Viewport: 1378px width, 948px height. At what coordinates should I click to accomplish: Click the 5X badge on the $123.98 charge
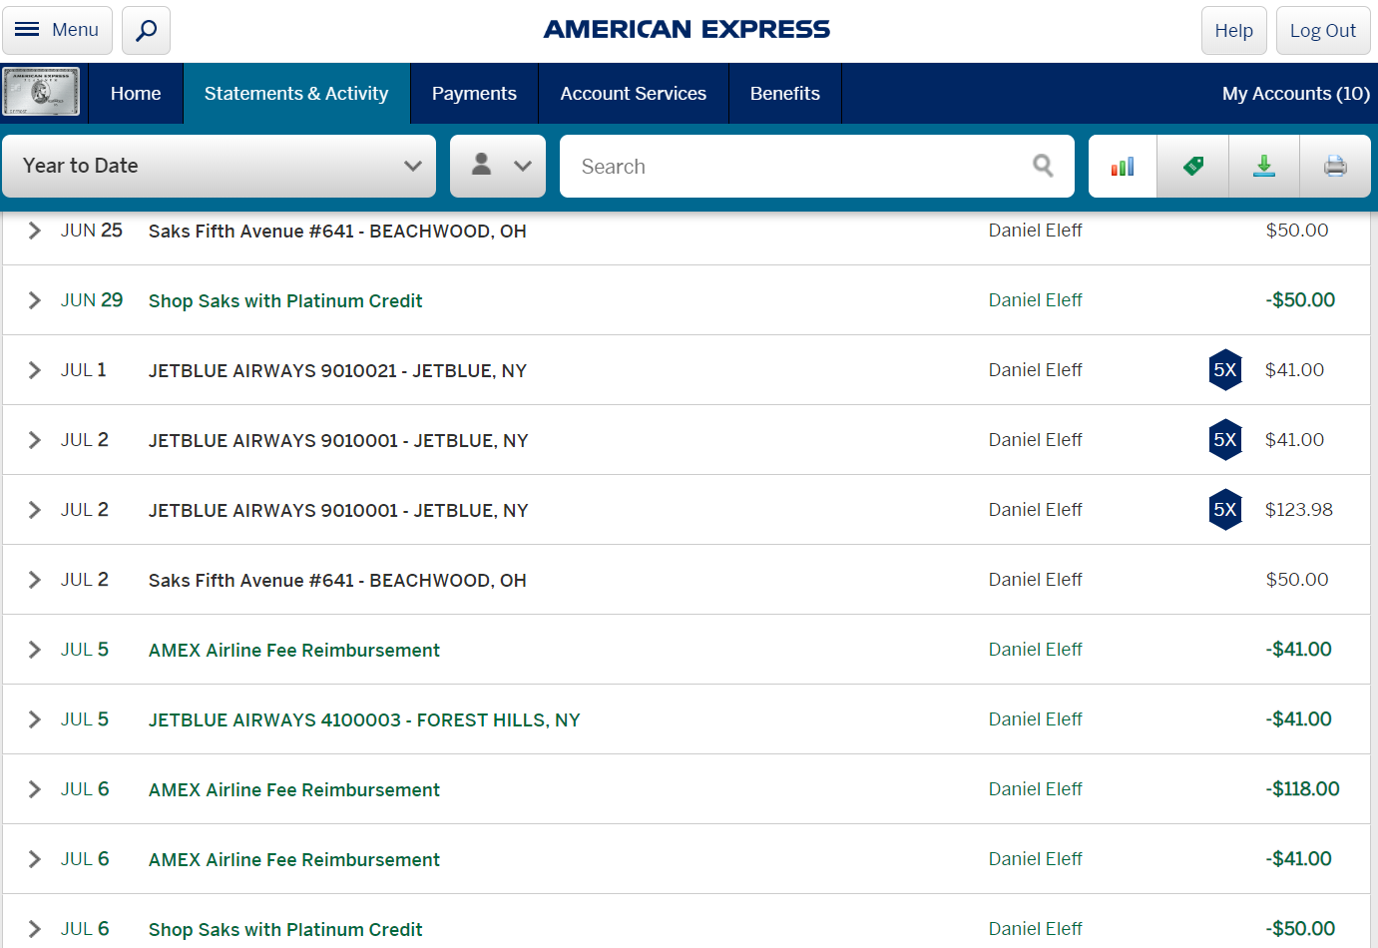point(1225,510)
